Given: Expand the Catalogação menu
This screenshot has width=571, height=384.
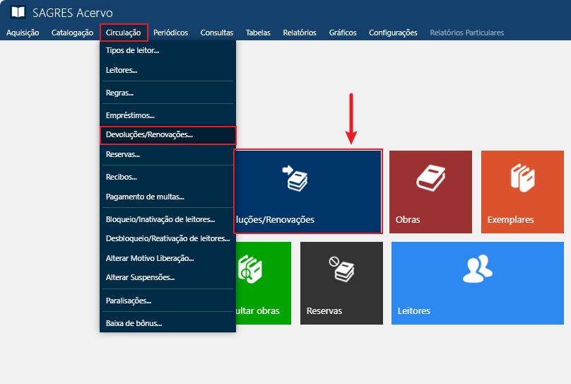Looking at the screenshot, I should [x=72, y=33].
